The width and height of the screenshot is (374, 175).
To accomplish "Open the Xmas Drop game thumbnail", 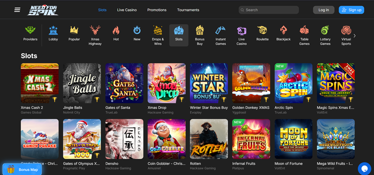I will point(166,83).
